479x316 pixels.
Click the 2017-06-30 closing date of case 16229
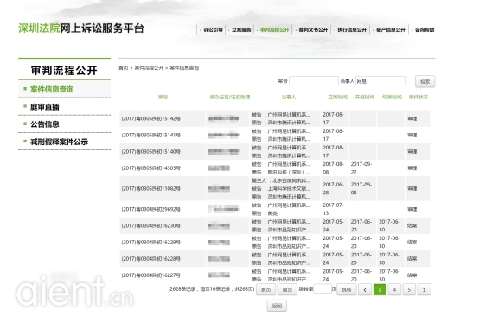pyautogui.click(x=389, y=243)
